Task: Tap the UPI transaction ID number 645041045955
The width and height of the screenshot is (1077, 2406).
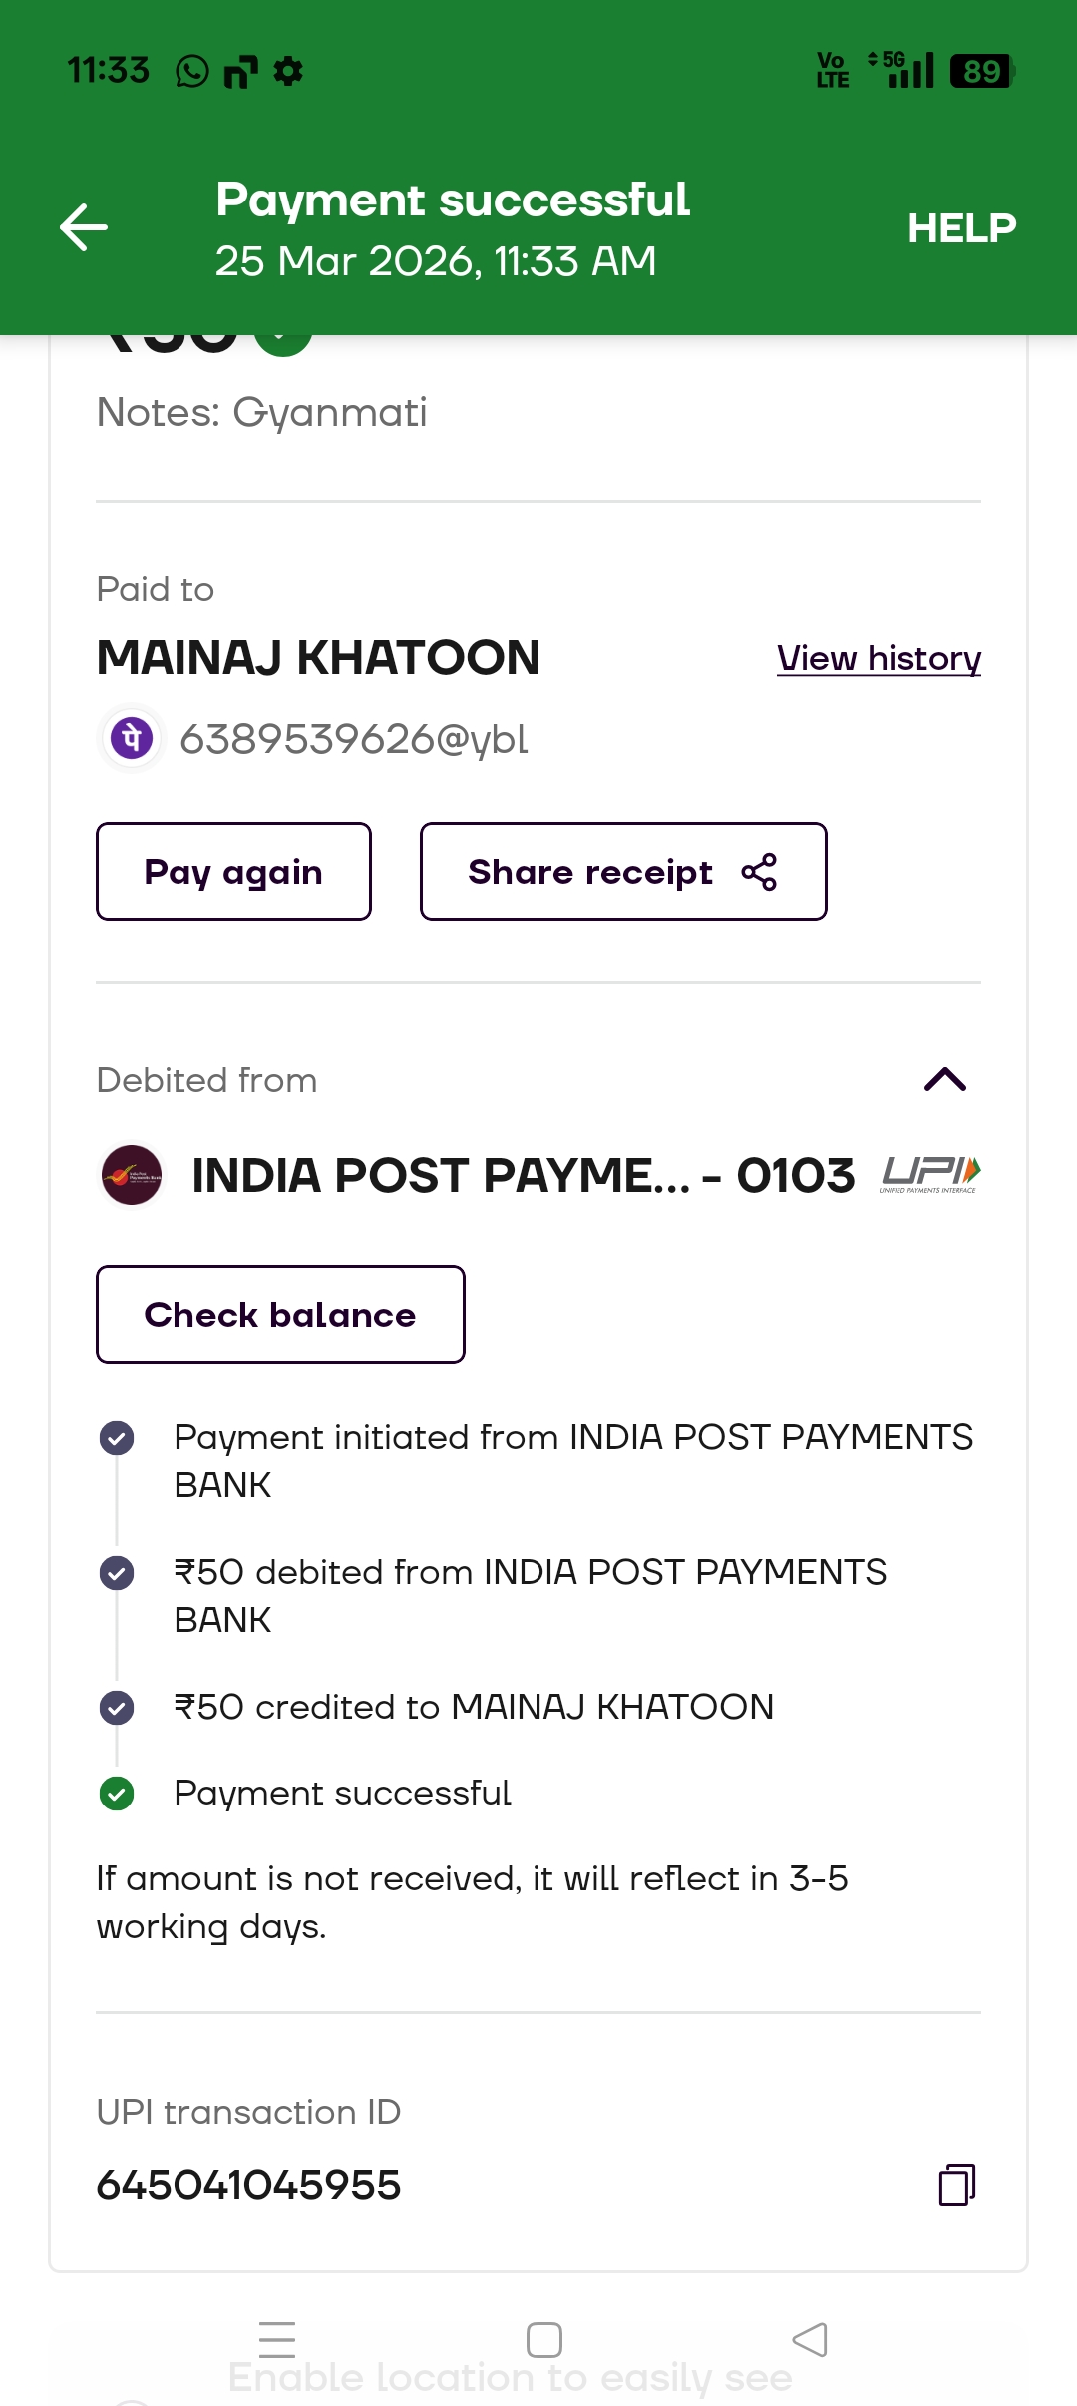Action: coord(248,2185)
